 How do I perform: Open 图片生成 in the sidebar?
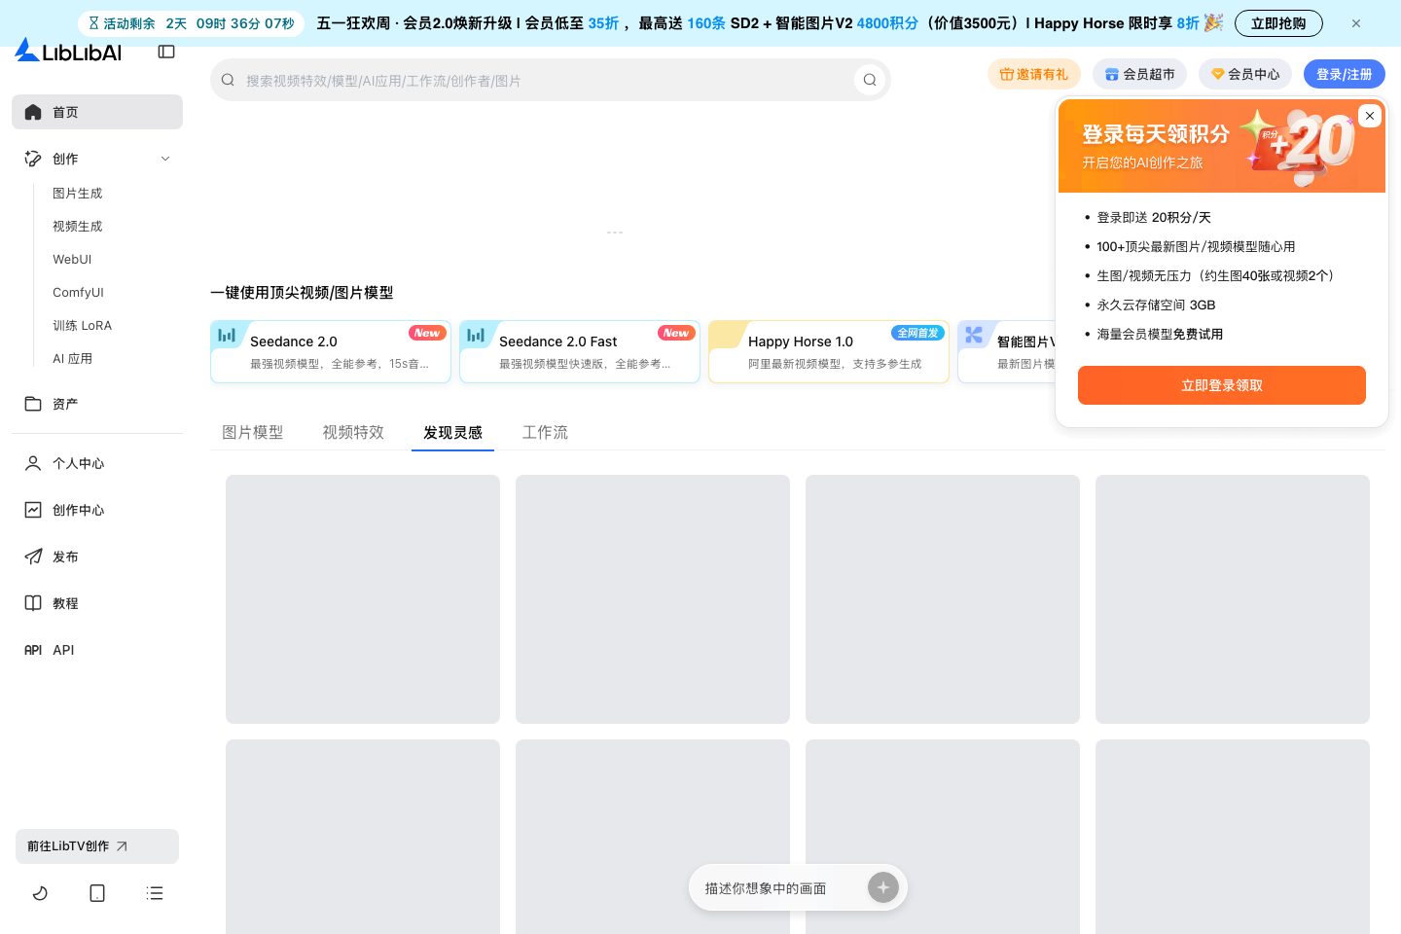click(78, 194)
